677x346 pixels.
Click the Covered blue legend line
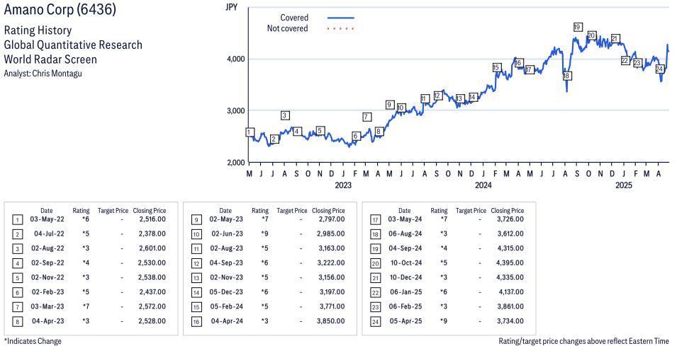pyautogui.click(x=341, y=18)
